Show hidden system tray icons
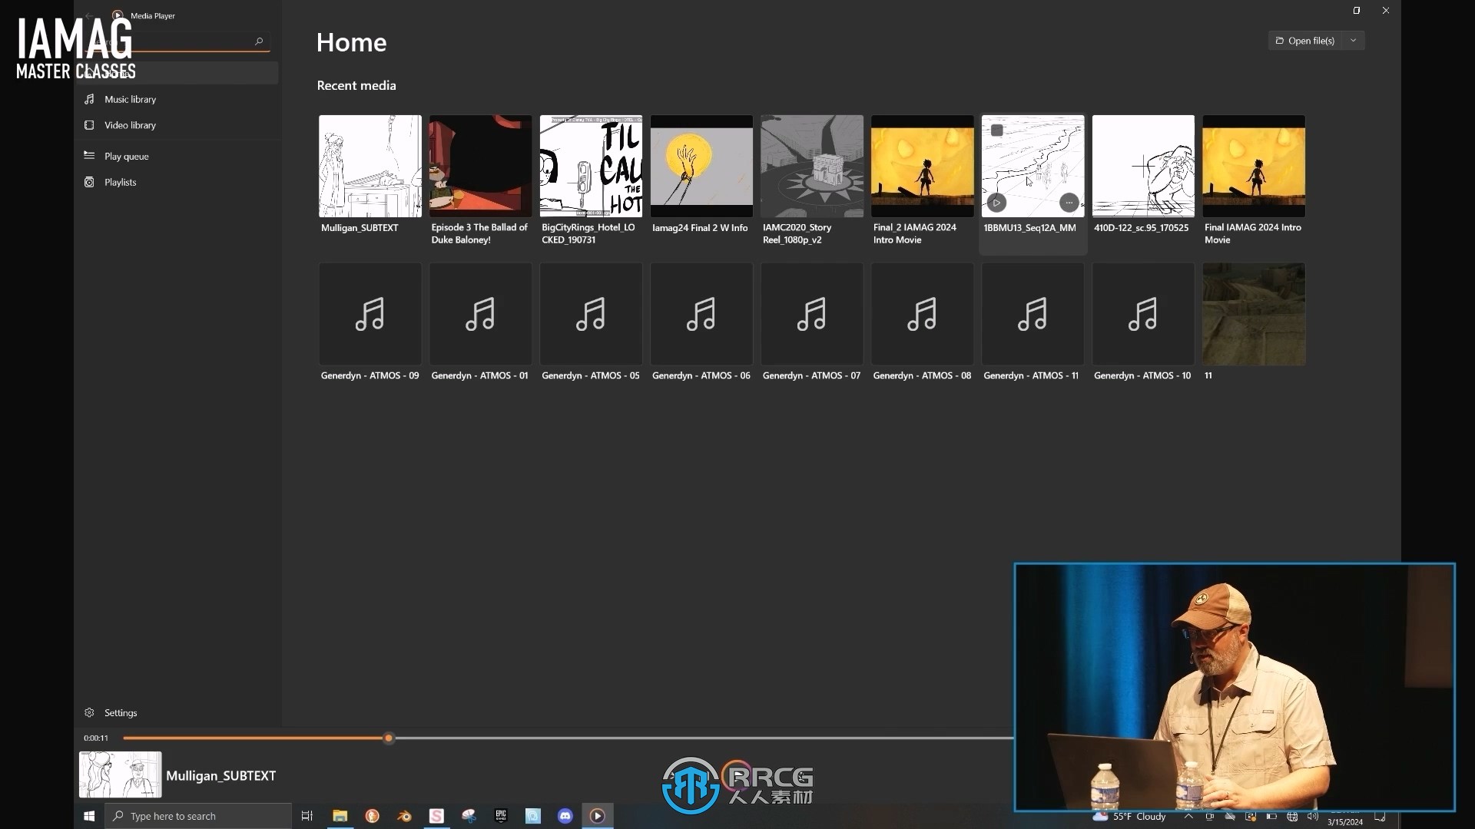Image resolution: width=1475 pixels, height=829 pixels. (1188, 816)
